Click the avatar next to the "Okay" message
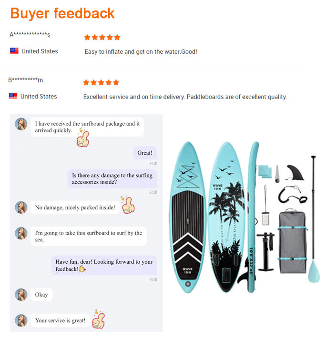This screenshot has width=325, height=337. [x=21, y=295]
